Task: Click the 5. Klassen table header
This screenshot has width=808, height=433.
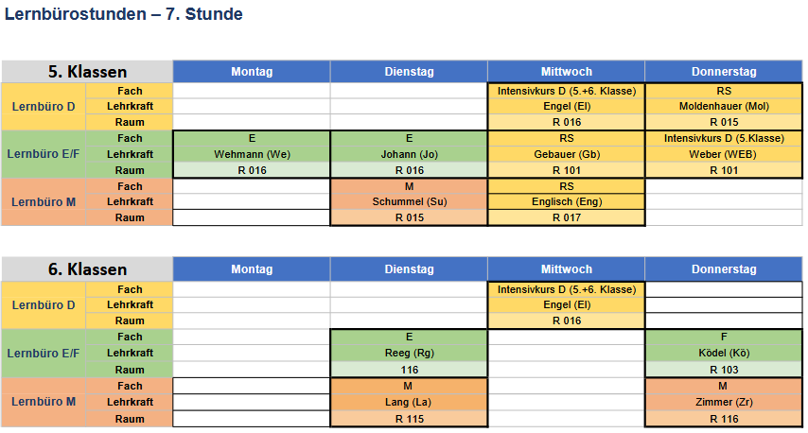Action: [x=87, y=72]
